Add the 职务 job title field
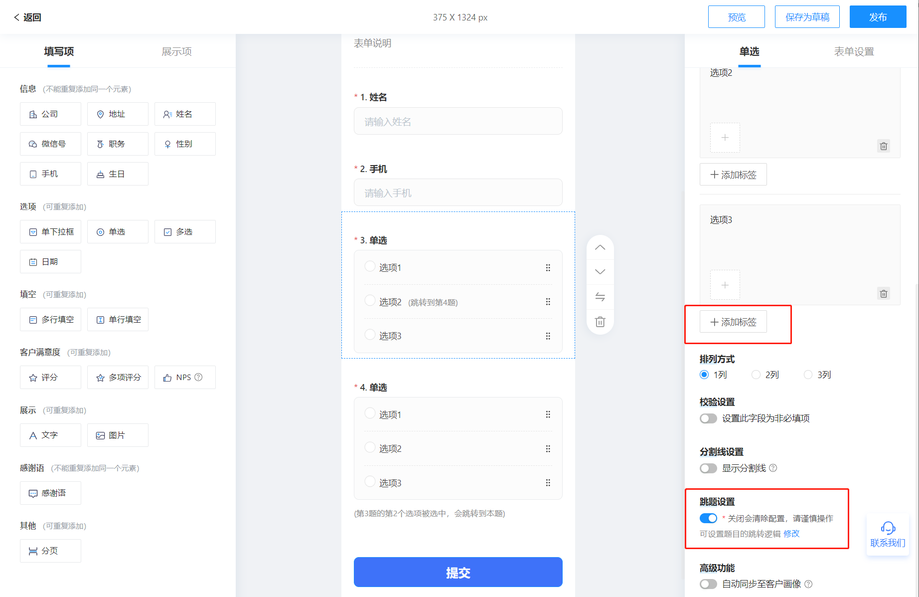This screenshot has width=919, height=597. [x=118, y=144]
